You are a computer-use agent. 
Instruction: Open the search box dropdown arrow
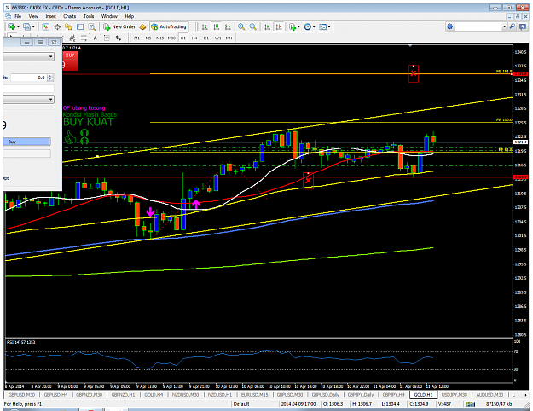[x=505, y=26]
